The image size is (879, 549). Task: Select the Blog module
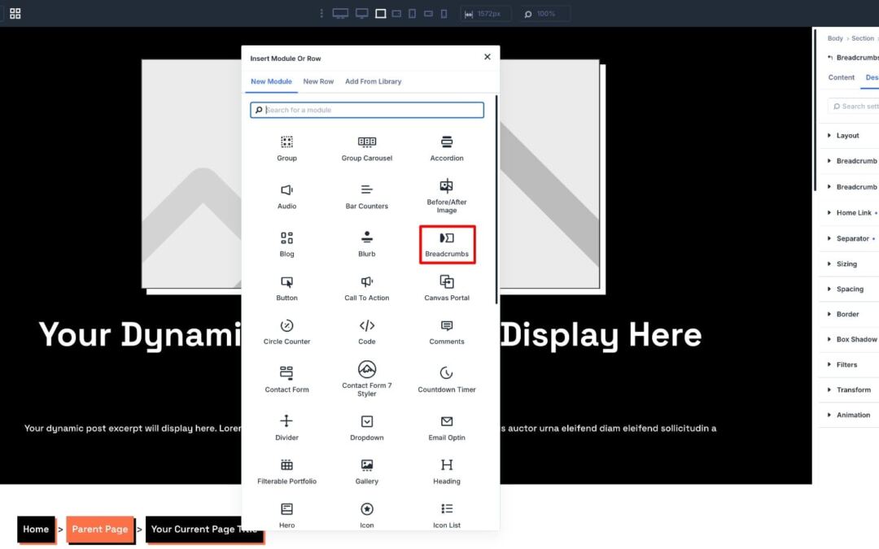286,244
